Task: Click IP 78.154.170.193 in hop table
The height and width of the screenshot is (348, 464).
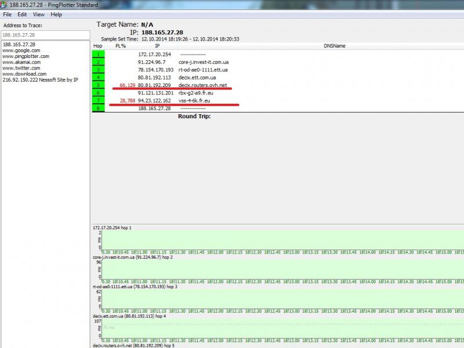Action: 155,70
